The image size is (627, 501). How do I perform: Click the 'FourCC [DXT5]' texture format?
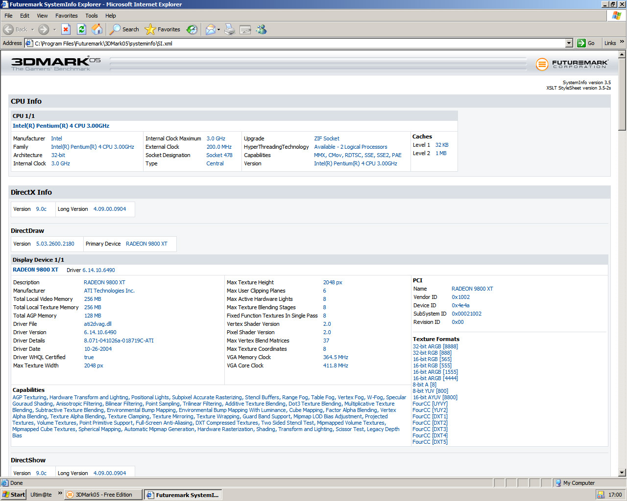click(430, 442)
